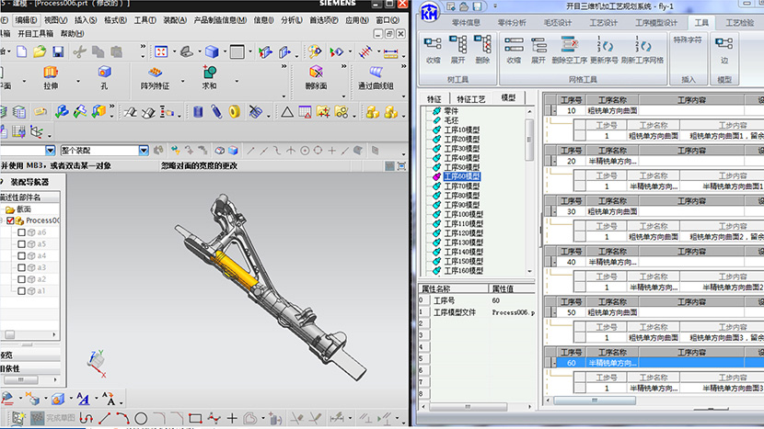Click the 删除空工序 icon in ribbon
The image size is (764, 429).
point(569,45)
